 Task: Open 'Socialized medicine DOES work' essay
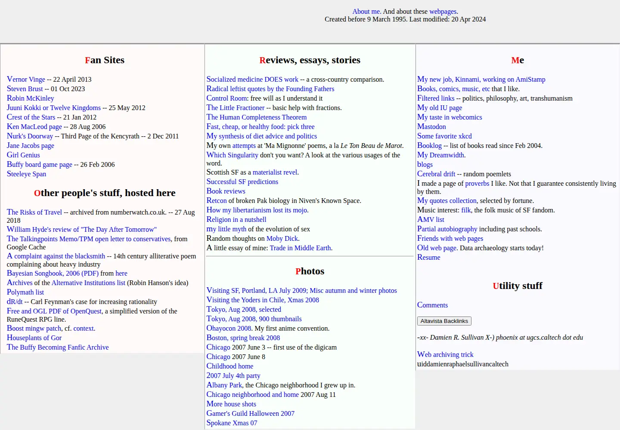click(x=252, y=79)
